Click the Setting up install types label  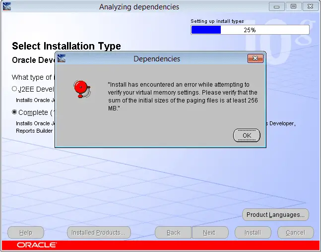pos(217,21)
